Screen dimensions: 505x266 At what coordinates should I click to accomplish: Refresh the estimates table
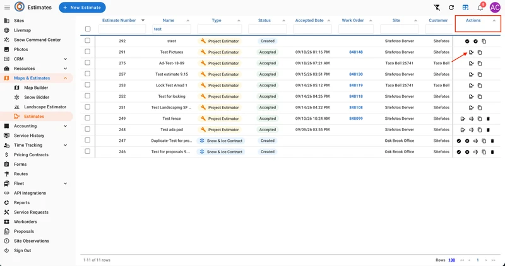coord(451,8)
